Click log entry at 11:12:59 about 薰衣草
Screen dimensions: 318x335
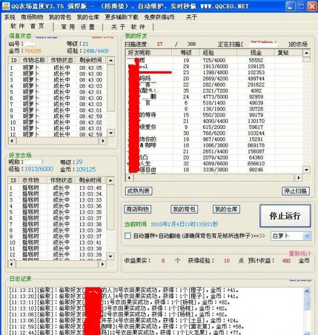(126, 327)
